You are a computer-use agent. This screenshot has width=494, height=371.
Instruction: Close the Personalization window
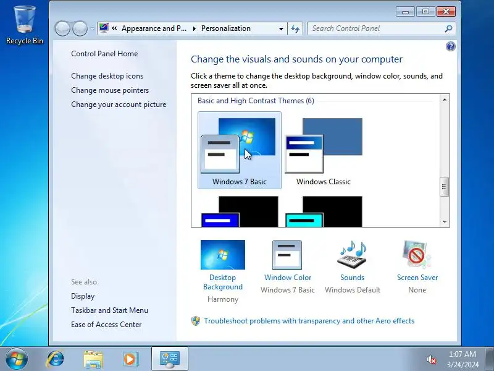[446, 12]
